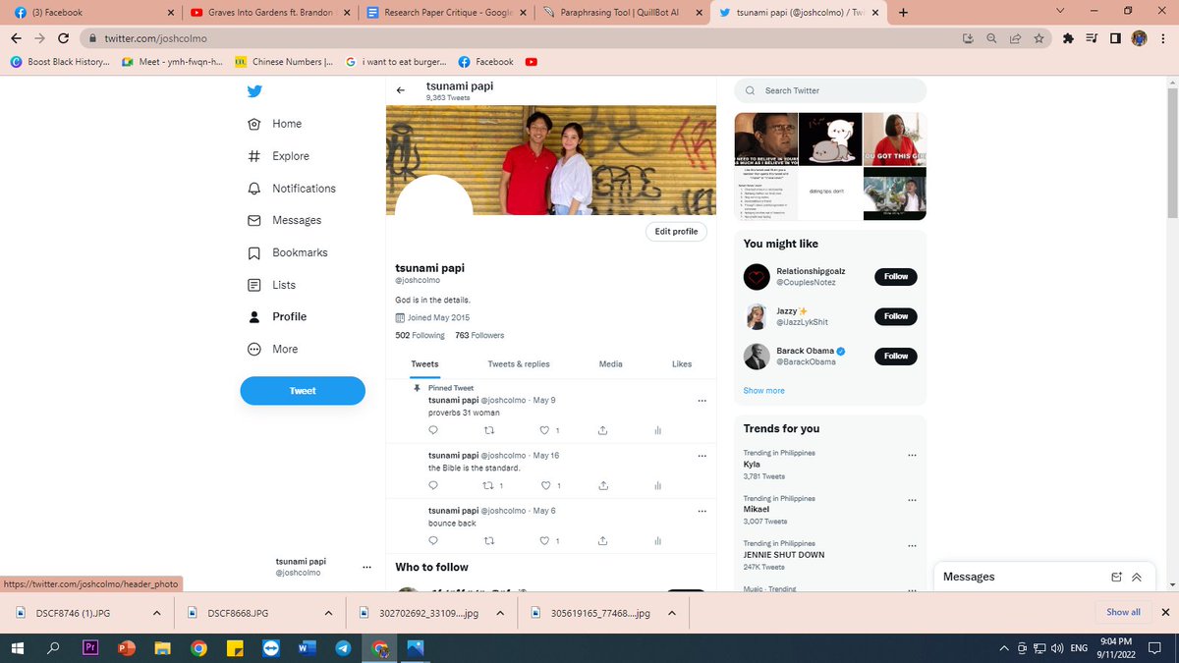Screen dimensions: 1179x663
Task: Click the new message icon in Messages drawer
Action: pyautogui.click(x=1116, y=578)
